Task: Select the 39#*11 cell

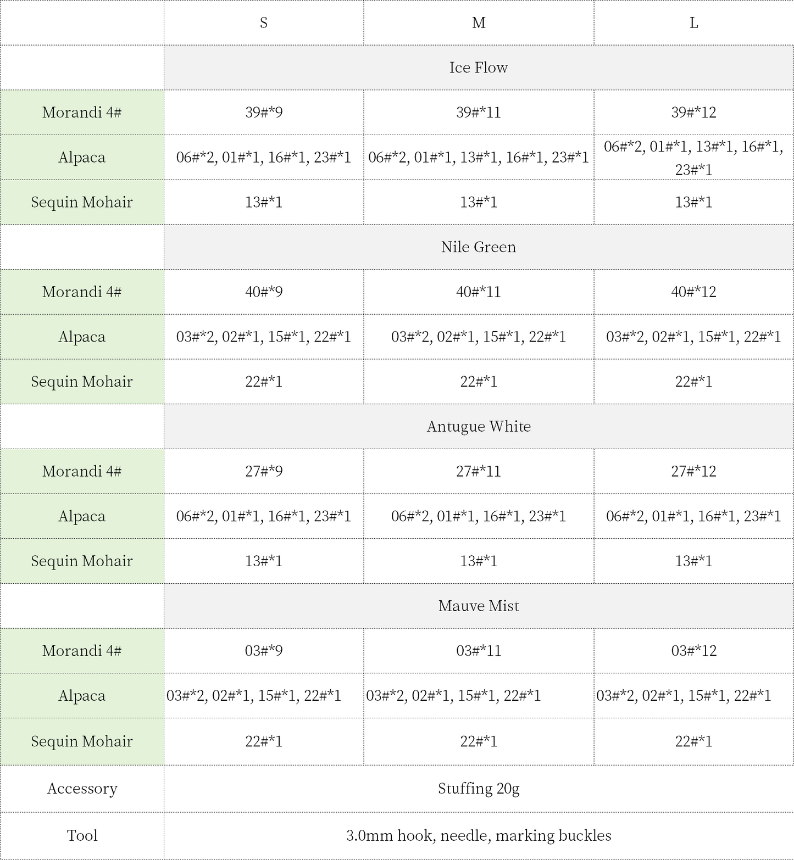Action: point(479,113)
